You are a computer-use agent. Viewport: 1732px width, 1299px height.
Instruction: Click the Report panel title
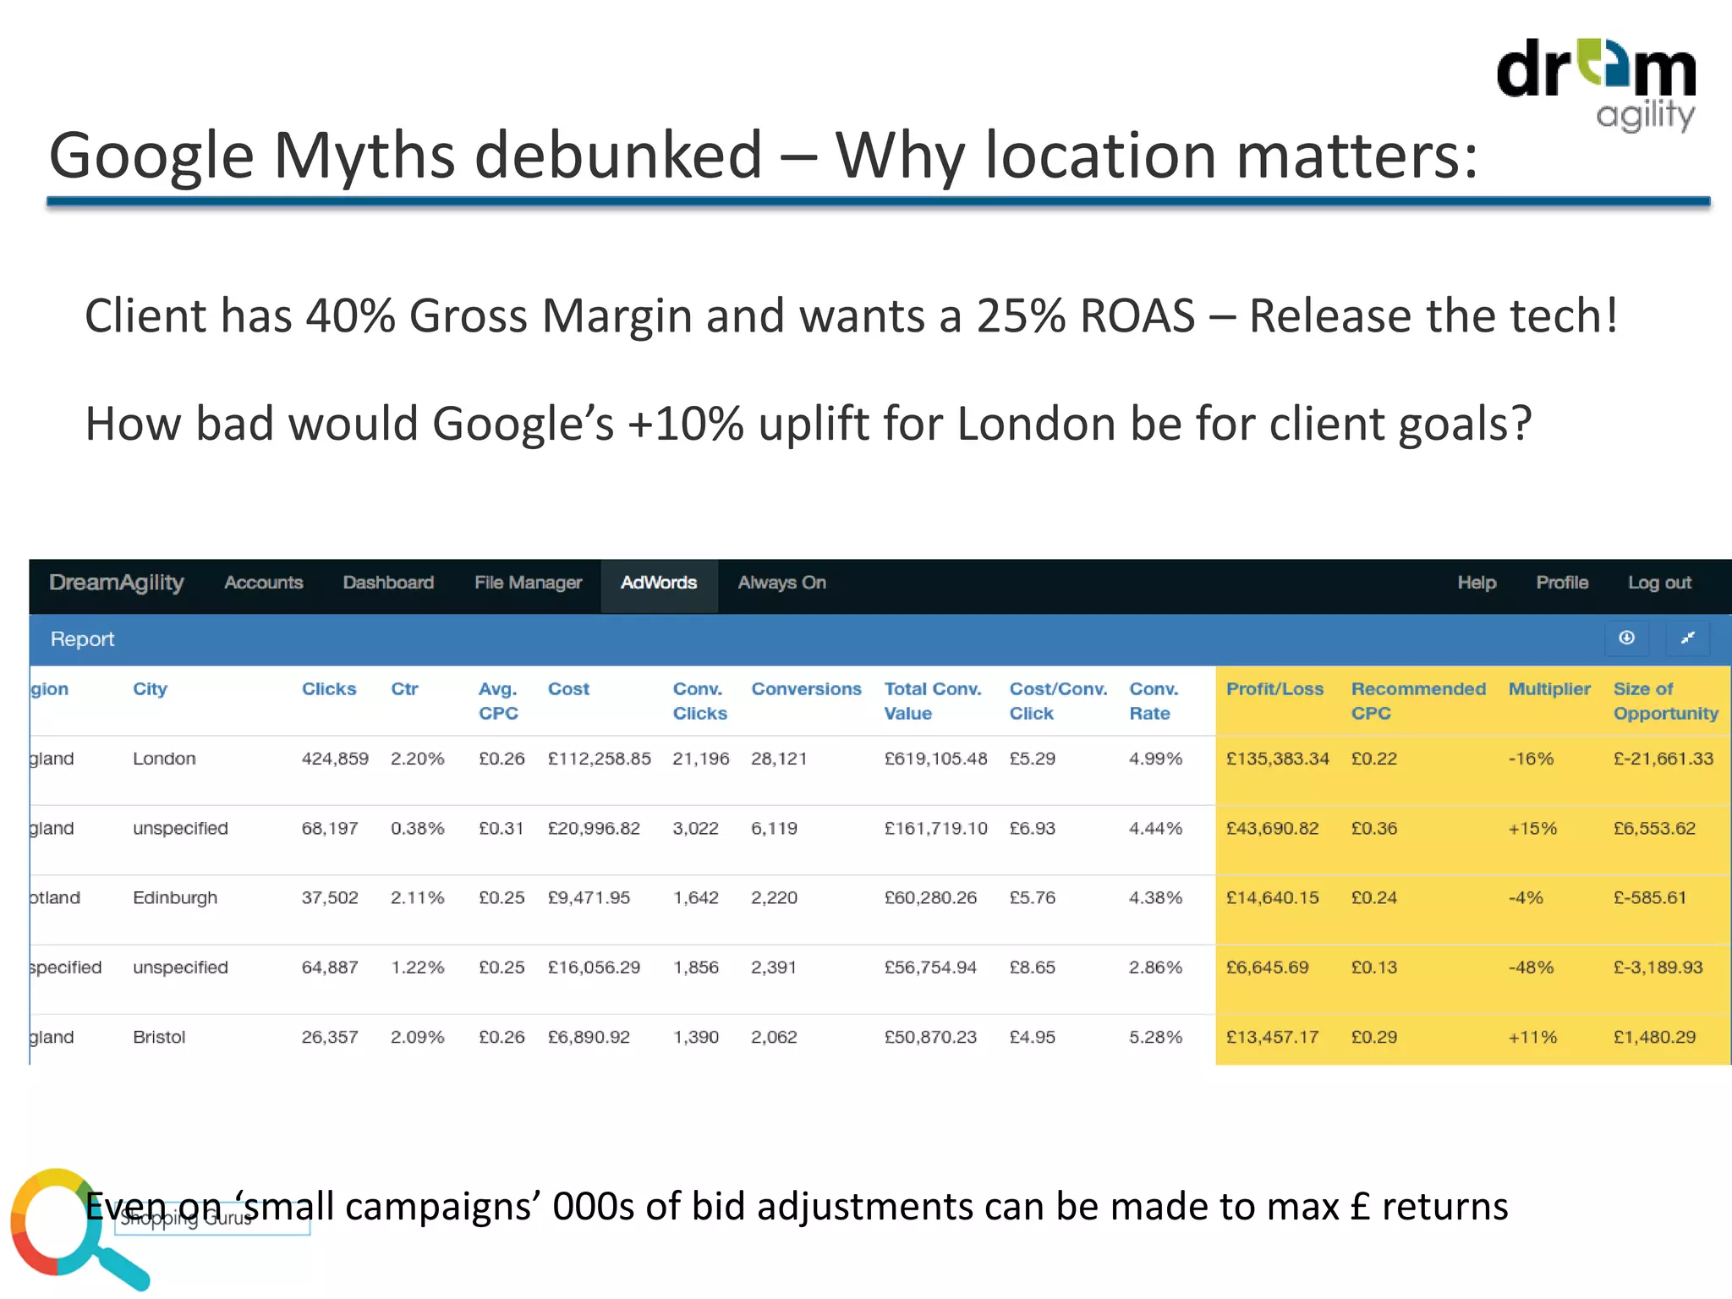point(82,639)
